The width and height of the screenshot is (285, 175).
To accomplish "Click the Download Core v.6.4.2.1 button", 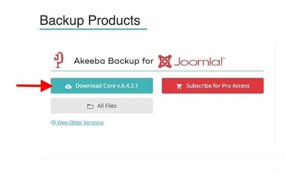I will click(x=102, y=85).
